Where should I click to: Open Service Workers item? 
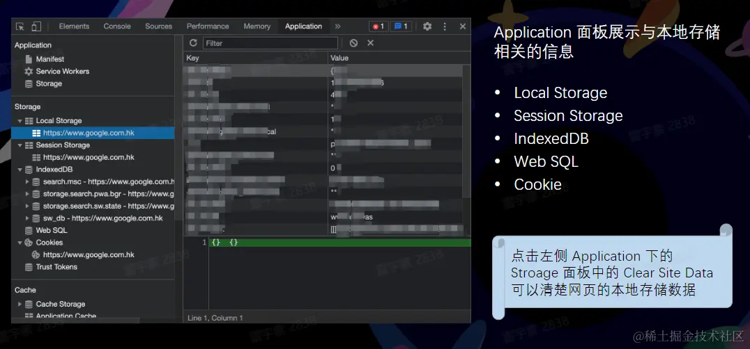pyautogui.click(x=63, y=71)
